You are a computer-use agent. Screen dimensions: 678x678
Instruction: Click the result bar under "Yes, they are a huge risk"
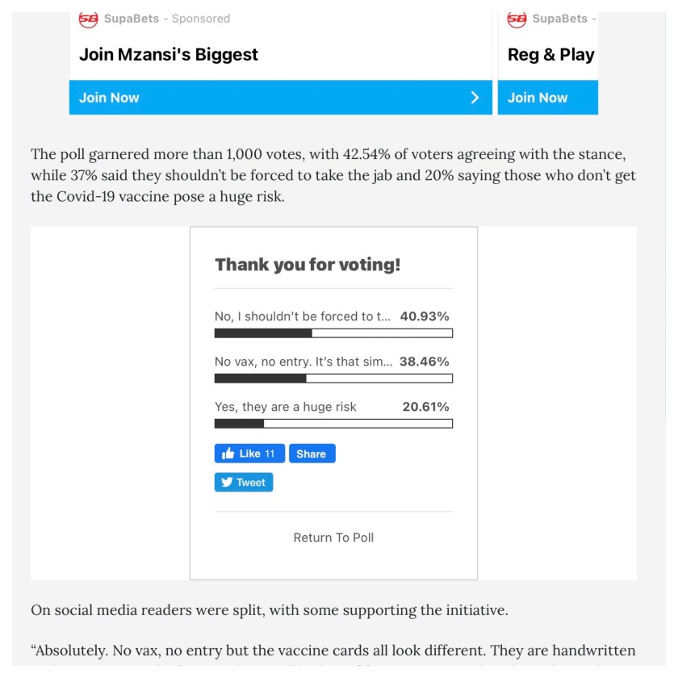[x=333, y=424]
